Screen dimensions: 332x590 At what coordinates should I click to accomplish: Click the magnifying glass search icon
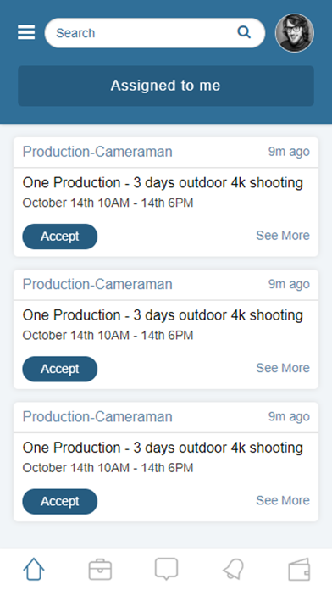244,32
